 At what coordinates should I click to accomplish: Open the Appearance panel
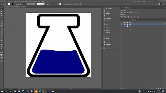pyautogui.click(x=107, y=44)
